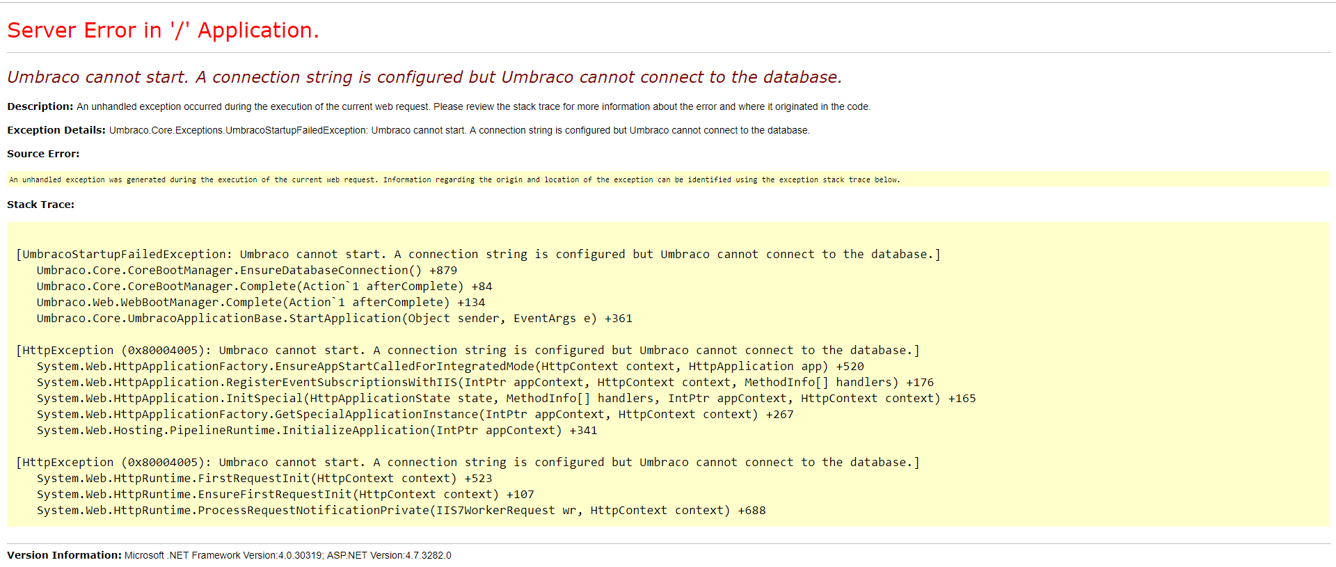
Task: Click the 'Server Error in '/' Application.' heading
Action: 163,31
